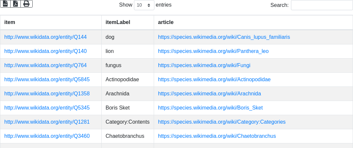The width and height of the screenshot is (353, 148).
Task: Open the Category:Categories species article link
Action: click(x=222, y=122)
